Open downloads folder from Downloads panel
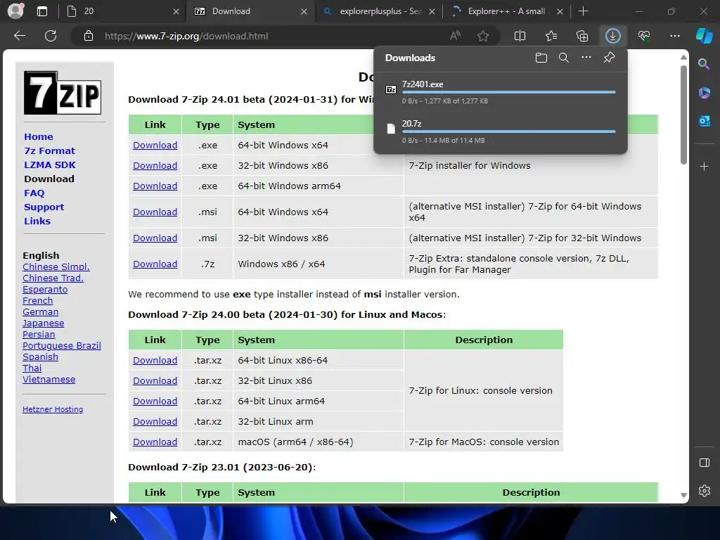 point(541,58)
